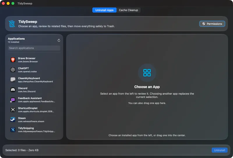Click the app.chenyuhao.CleanMyKeyboard identifier text
This screenshot has height=158, width=233.
point(35,81)
